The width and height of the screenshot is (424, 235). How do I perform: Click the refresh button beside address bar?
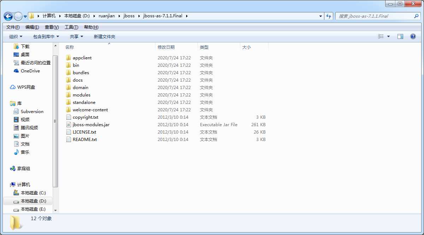tap(329, 16)
